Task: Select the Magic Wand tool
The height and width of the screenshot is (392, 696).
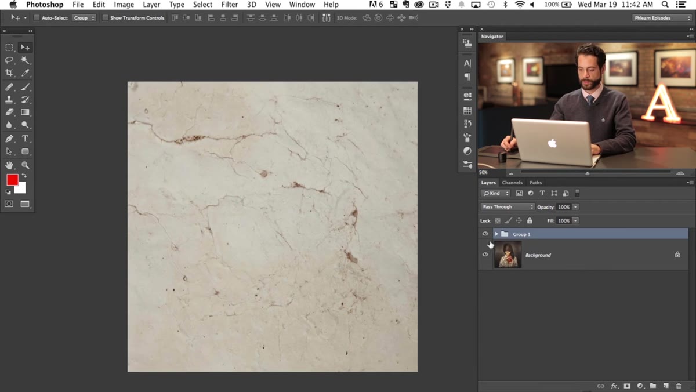Action: pos(25,60)
